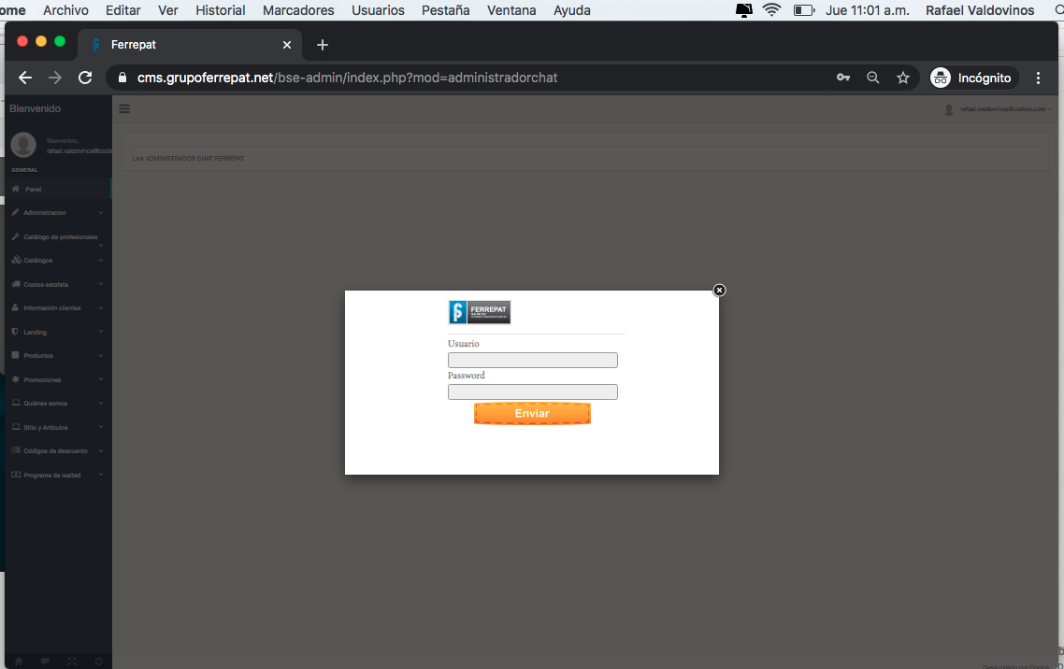Toggle fullscreen icon in sidebar footer

tap(72, 661)
